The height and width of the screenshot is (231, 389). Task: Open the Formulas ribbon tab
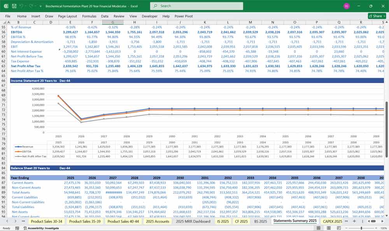point(89,16)
